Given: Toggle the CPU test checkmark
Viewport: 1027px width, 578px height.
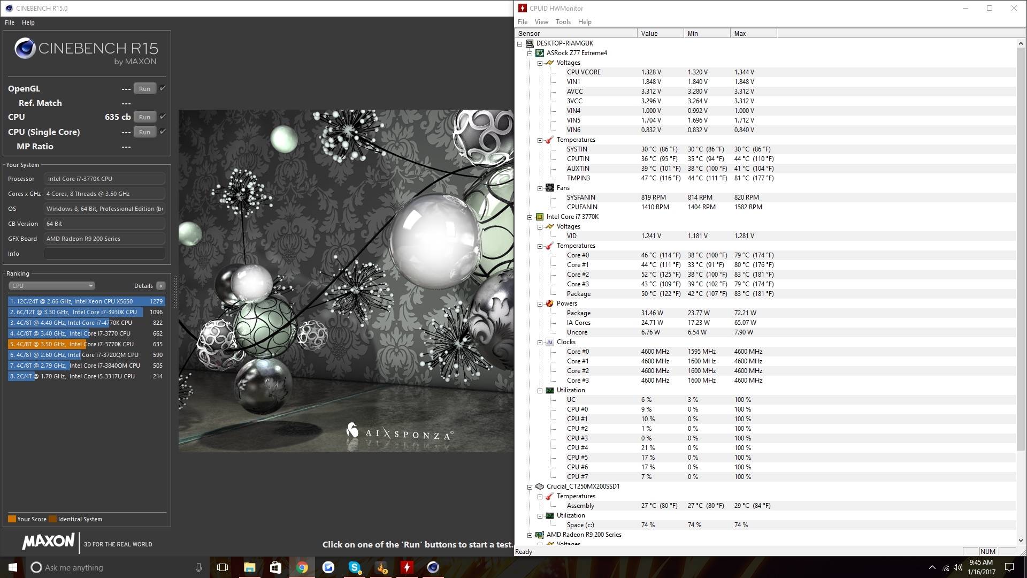Looking at the screenshot, I should pyautogui.click(x=163, y=117).
